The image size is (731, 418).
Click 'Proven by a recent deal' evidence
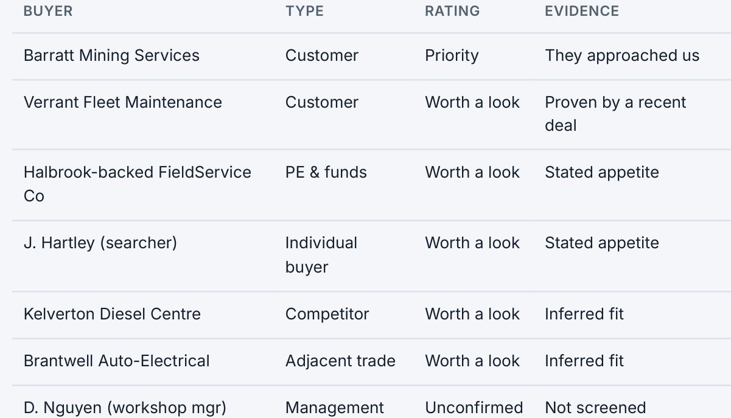coord(615,114)
